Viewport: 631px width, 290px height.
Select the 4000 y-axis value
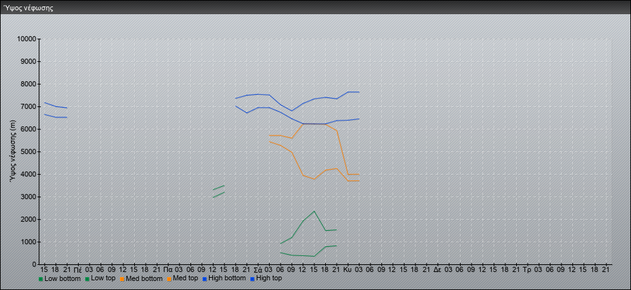coord(28,174)
